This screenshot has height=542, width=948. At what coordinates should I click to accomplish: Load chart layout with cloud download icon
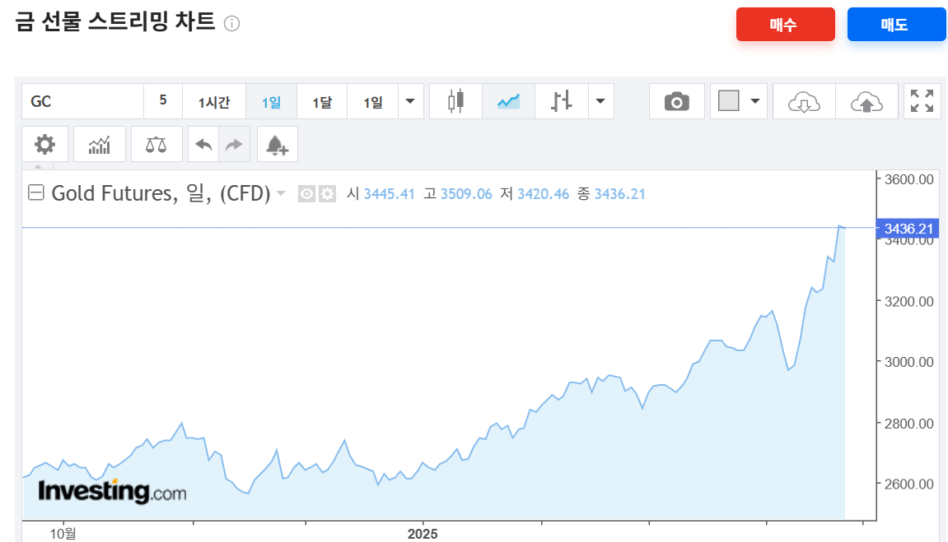tap(804, 101)
